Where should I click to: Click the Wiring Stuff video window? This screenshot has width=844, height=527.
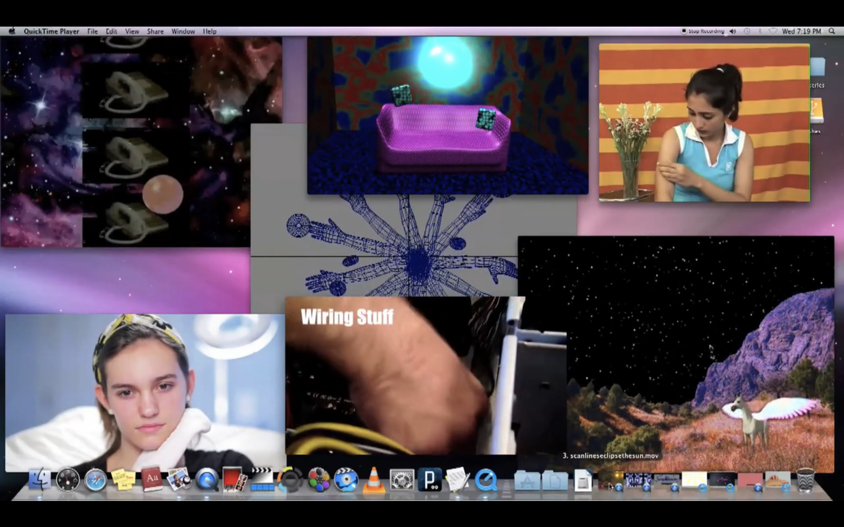coord(401,376)
